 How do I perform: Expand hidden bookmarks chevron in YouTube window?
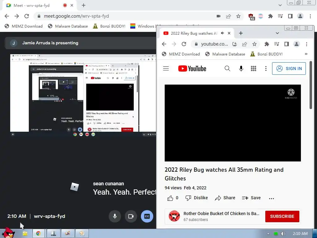(x=306, y=54)
